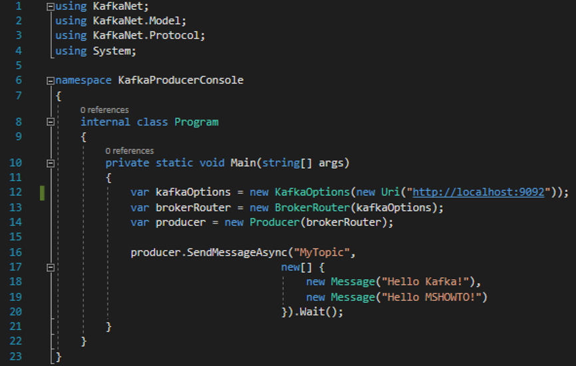Click the "Hello Kafka!" string
The image size is (576, 366).
[x=426, y=282]
